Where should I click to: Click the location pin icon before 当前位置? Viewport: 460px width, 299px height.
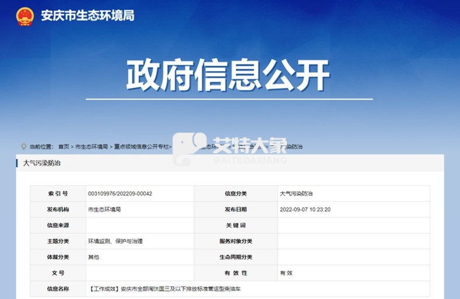(23, 147)
